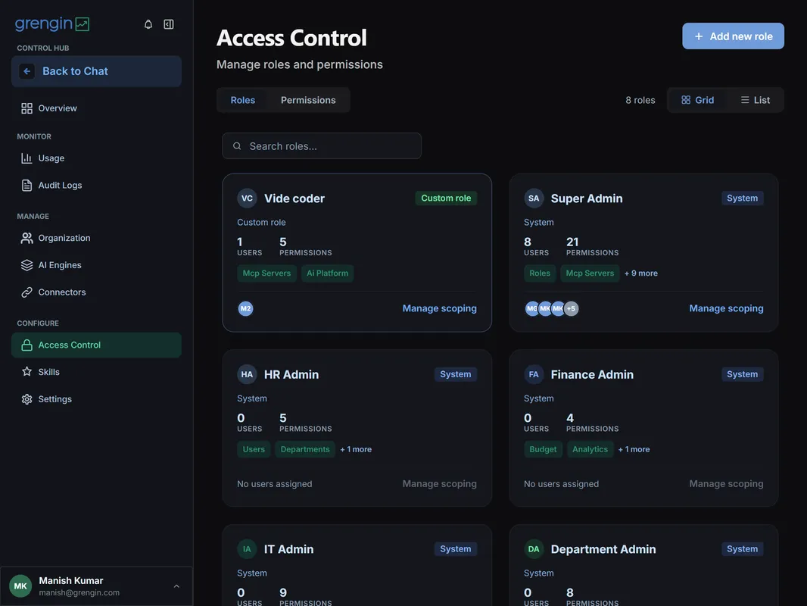This screenshot has height=606, width=807.
Task: Open Skills page
Action: [96, 372]
